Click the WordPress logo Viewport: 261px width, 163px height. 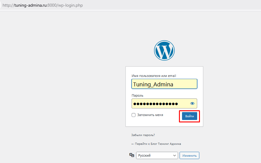(164, 50)
